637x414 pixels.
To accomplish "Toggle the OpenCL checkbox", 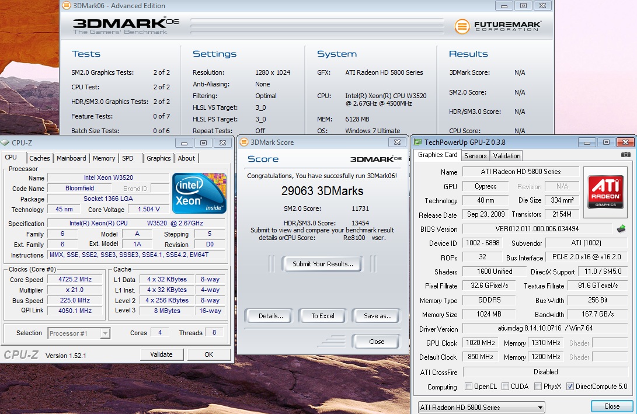I will [468, 387].
